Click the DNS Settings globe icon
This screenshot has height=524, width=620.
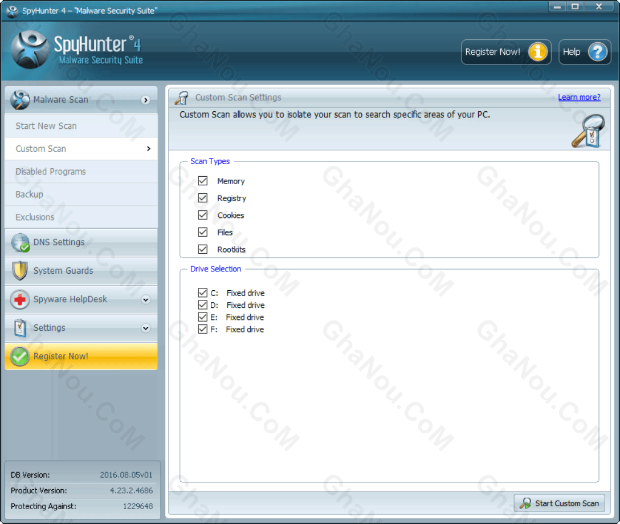(20, 242)
